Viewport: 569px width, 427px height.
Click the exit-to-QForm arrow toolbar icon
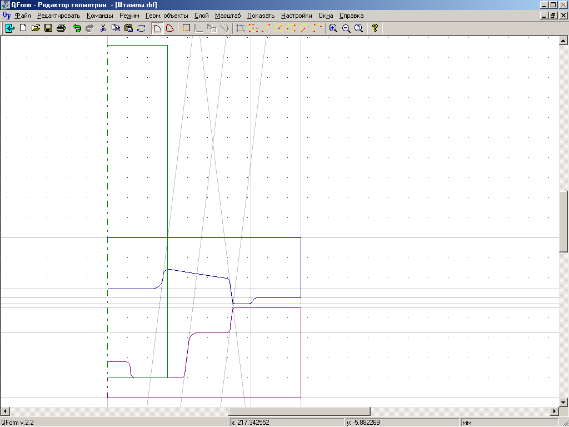click(x=10, y=28)
